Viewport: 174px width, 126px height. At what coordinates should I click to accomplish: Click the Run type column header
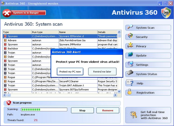point(45,32)
